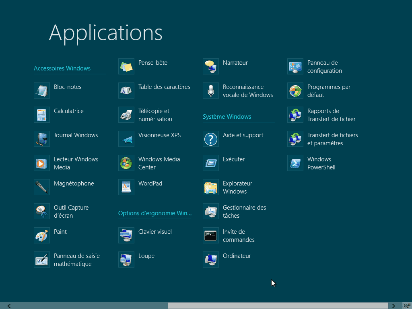Open the WordPad icon

(x=126, y=187)
